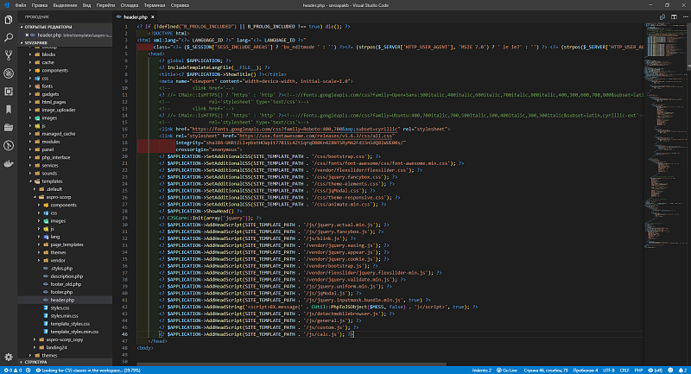Split the editor to the right
The height and width of the screenshot is (374, 691).
pos(675,16)
